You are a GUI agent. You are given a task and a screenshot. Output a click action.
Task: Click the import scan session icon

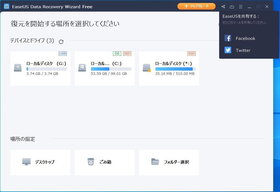coord(232,7)
